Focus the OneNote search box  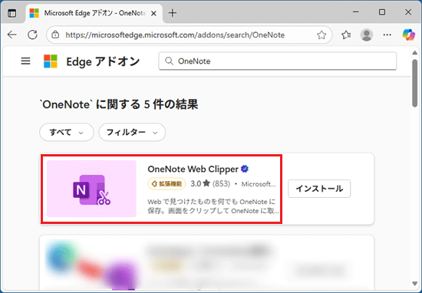pos(278,61)
